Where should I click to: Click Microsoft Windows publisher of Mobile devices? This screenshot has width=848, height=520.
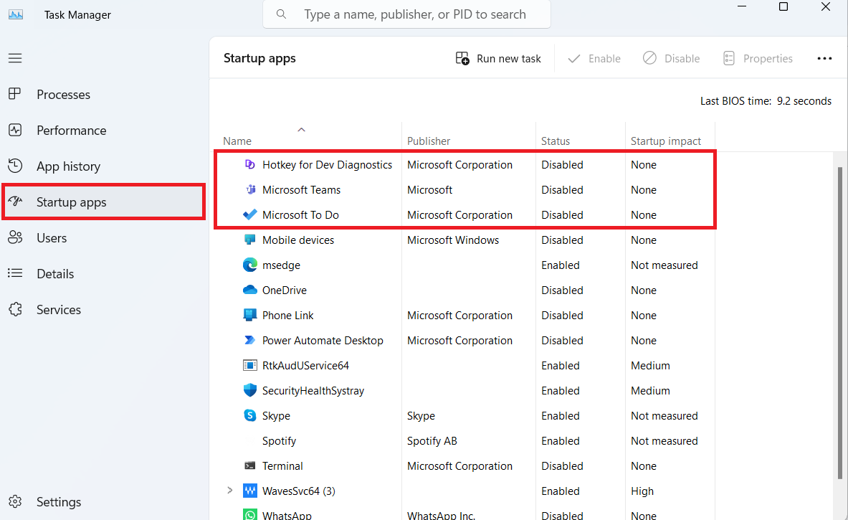[452, 240]
